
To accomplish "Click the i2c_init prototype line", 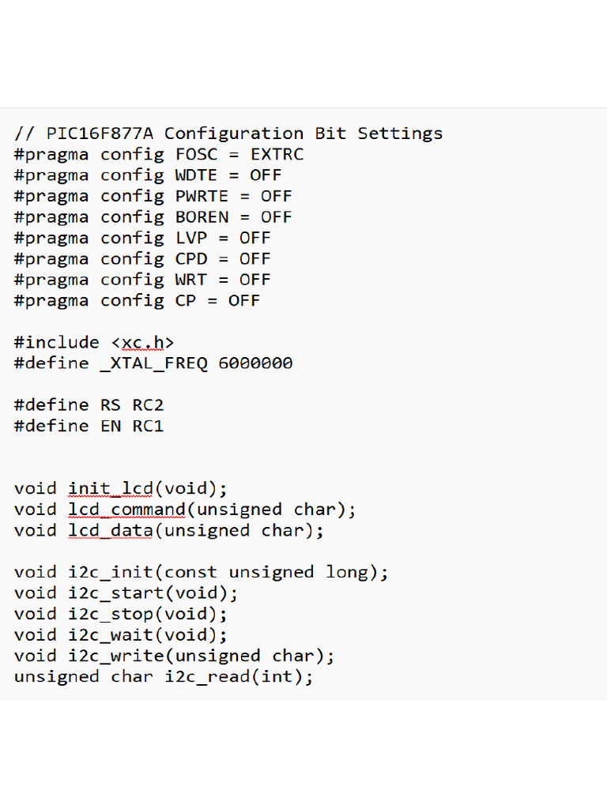I will tap(202, 572).
